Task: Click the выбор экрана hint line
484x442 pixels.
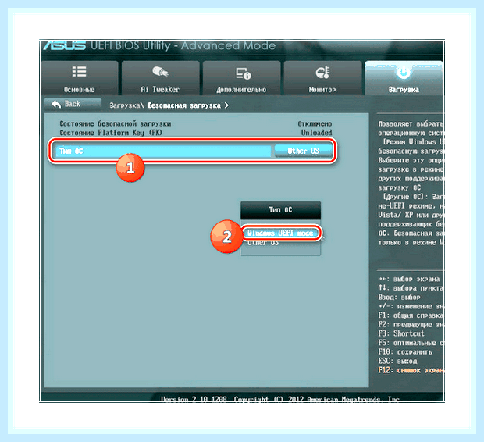Action: point(409,279)
